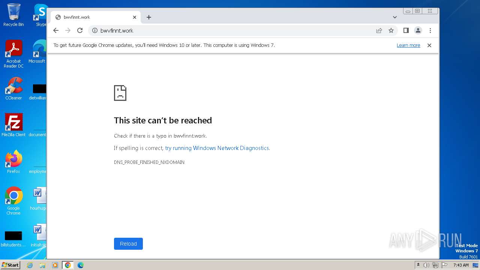Dismiss the Chrome update infobar
This screenshot has height=270, width=480.
click(x=429, y=45)
